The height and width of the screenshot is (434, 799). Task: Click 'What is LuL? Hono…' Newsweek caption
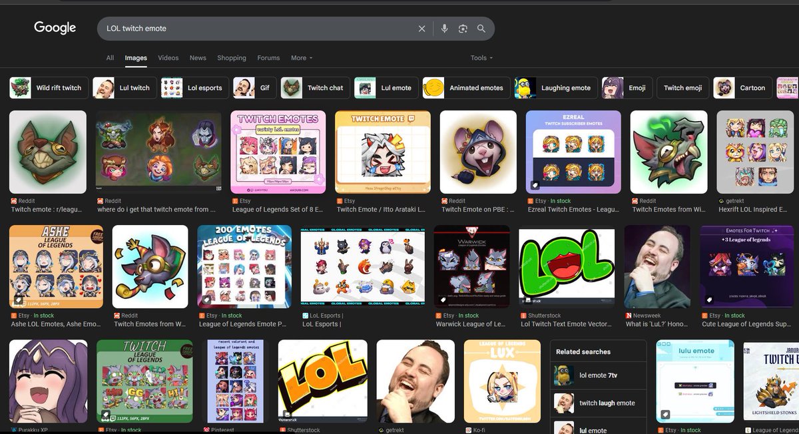(657, 324)
